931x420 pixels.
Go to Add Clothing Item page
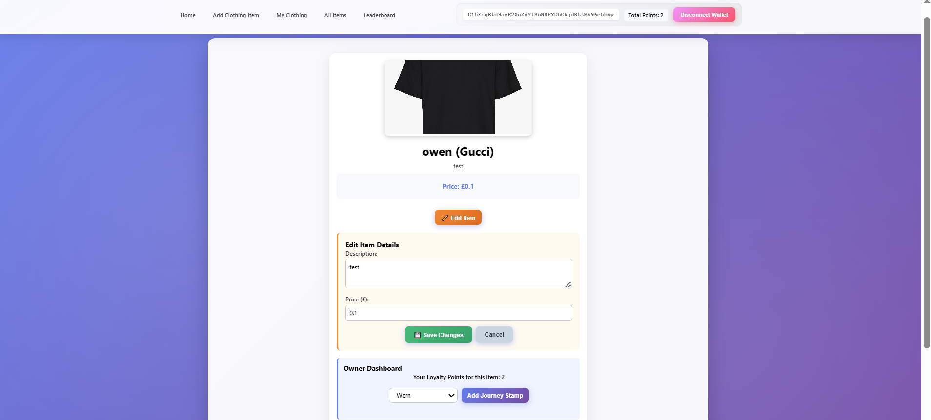(236, 15)
